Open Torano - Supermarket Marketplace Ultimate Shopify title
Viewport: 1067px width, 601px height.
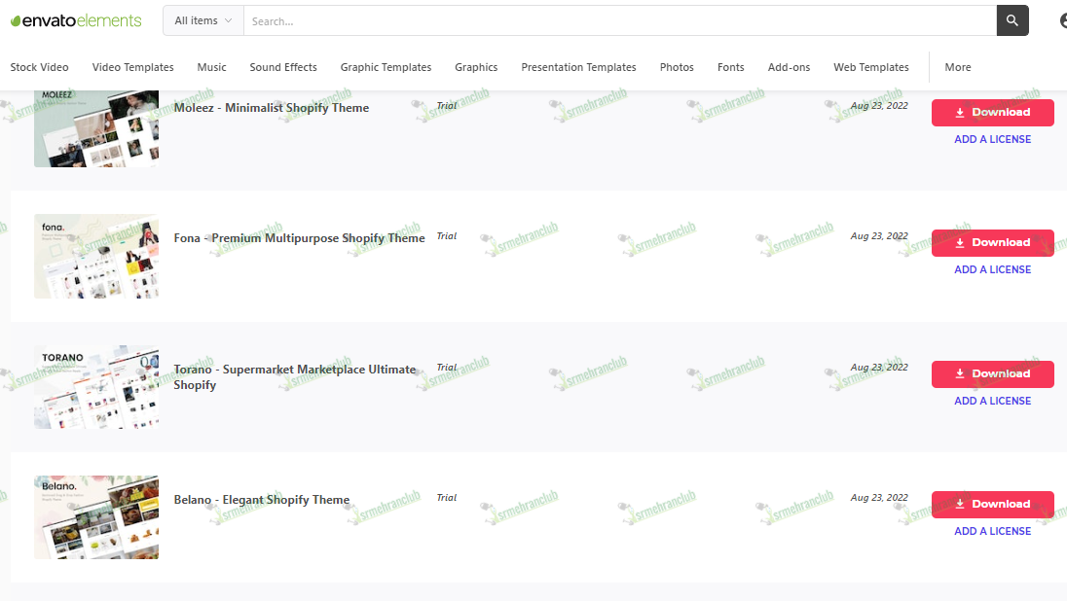(x=295, y=377)
